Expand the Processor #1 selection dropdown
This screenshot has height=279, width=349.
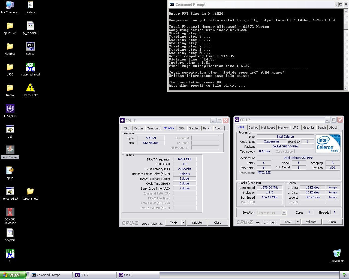(284, 213)
